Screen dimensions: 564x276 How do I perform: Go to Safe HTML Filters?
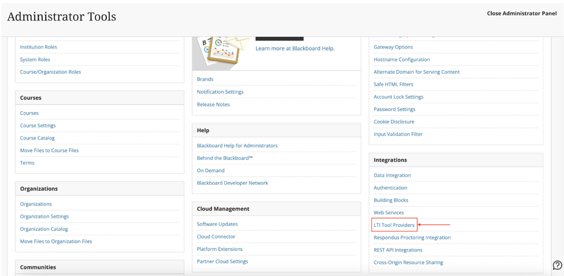[x=393, y=84]
